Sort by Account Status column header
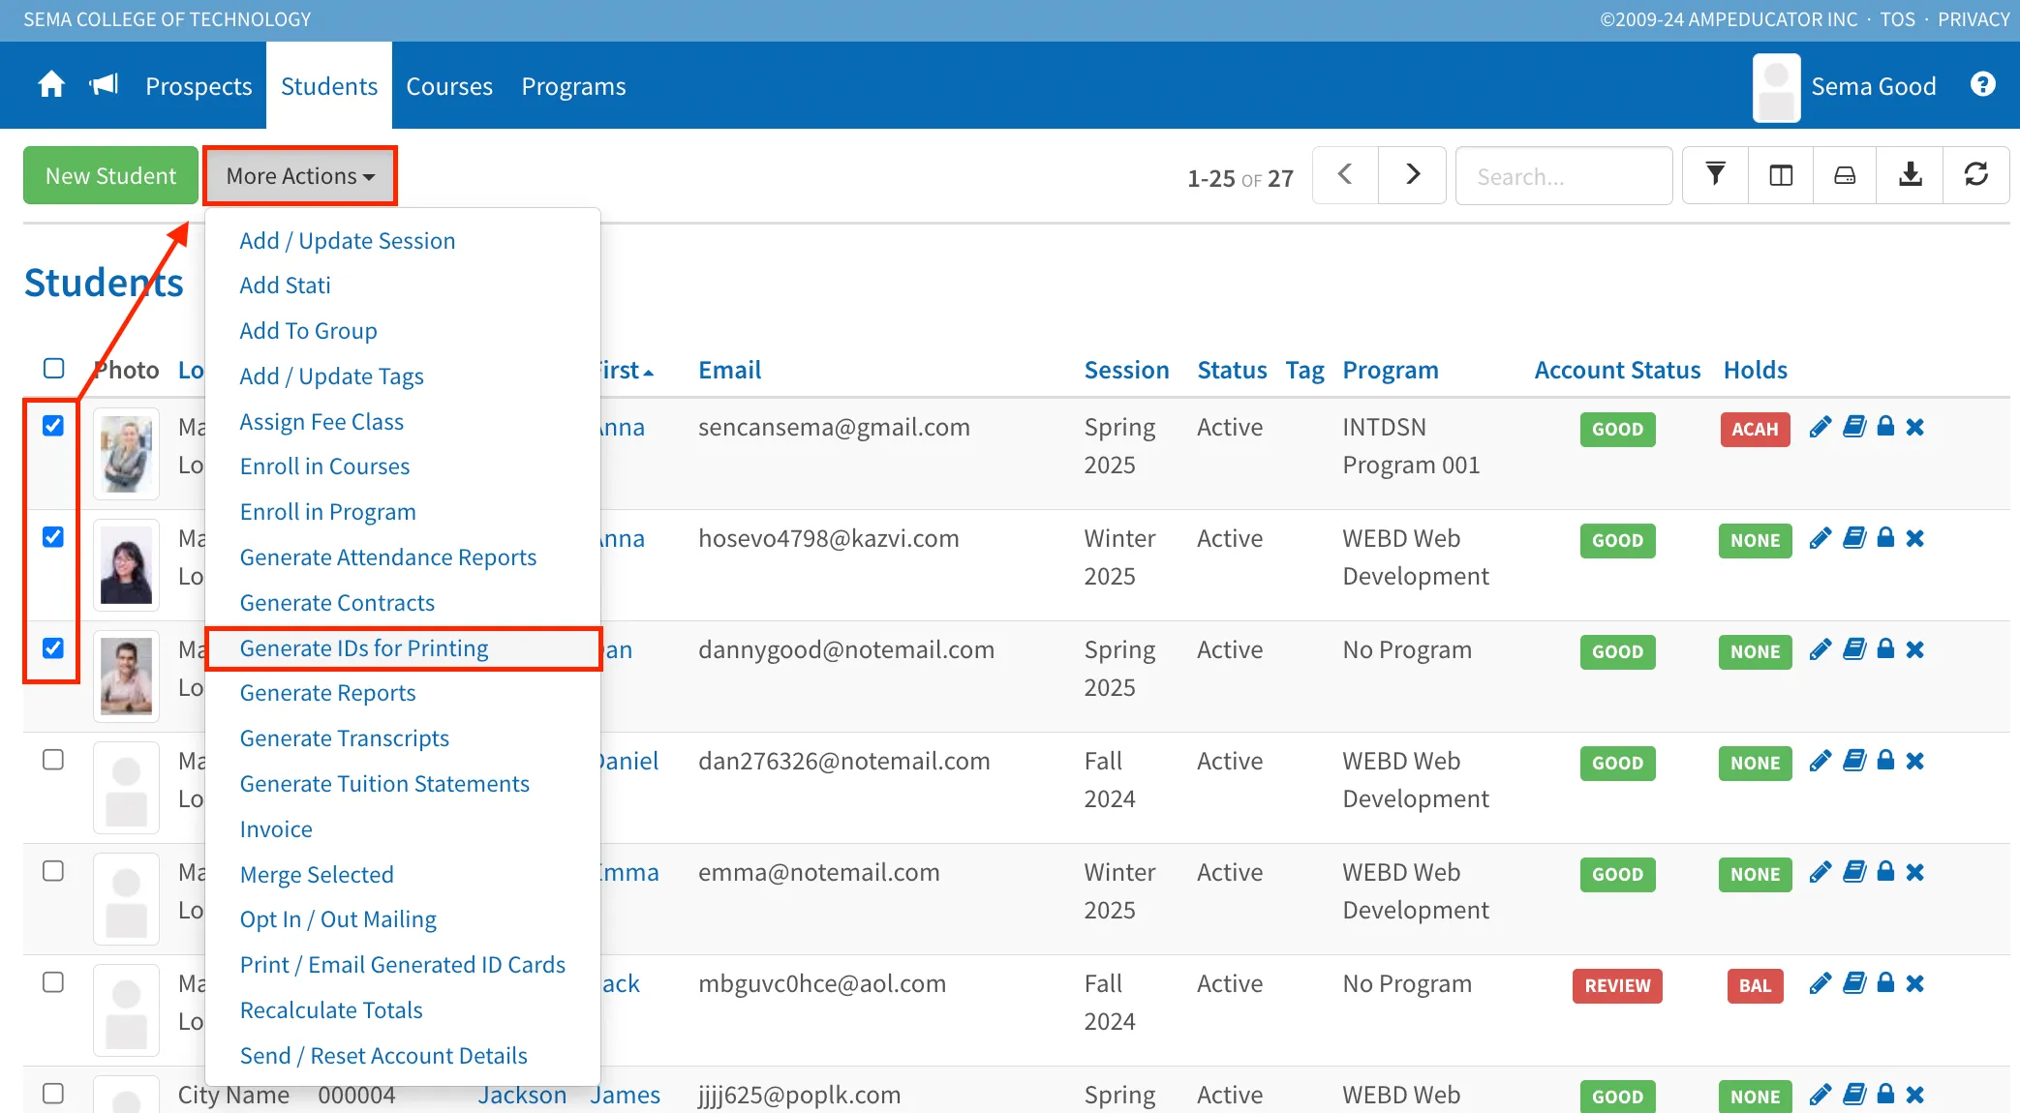Image resolution: width=2020 pixels, height=1113 pixels. pos(1617,370)
